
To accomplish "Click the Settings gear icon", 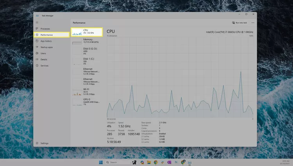I will [37, 143].
